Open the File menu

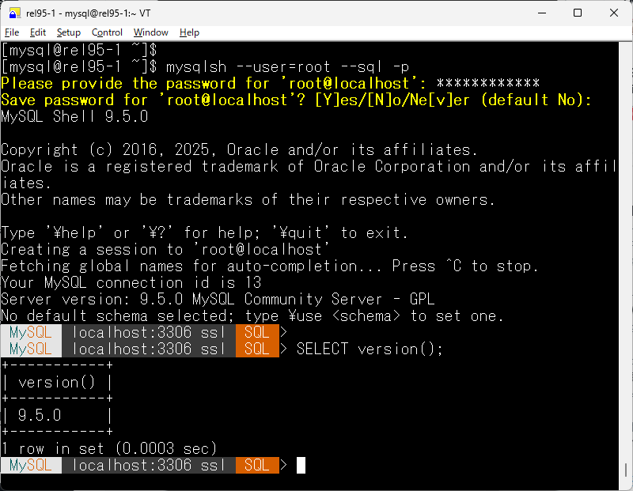[12, 32]
